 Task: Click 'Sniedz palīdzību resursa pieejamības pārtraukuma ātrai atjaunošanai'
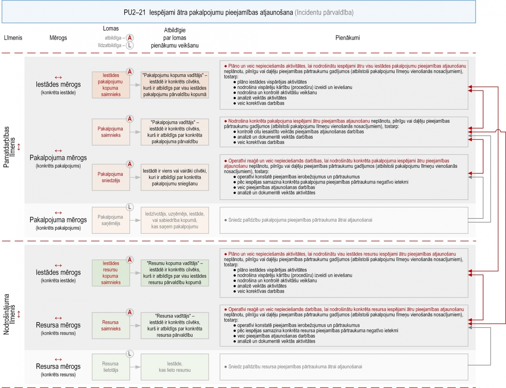(x=293, y=367)
